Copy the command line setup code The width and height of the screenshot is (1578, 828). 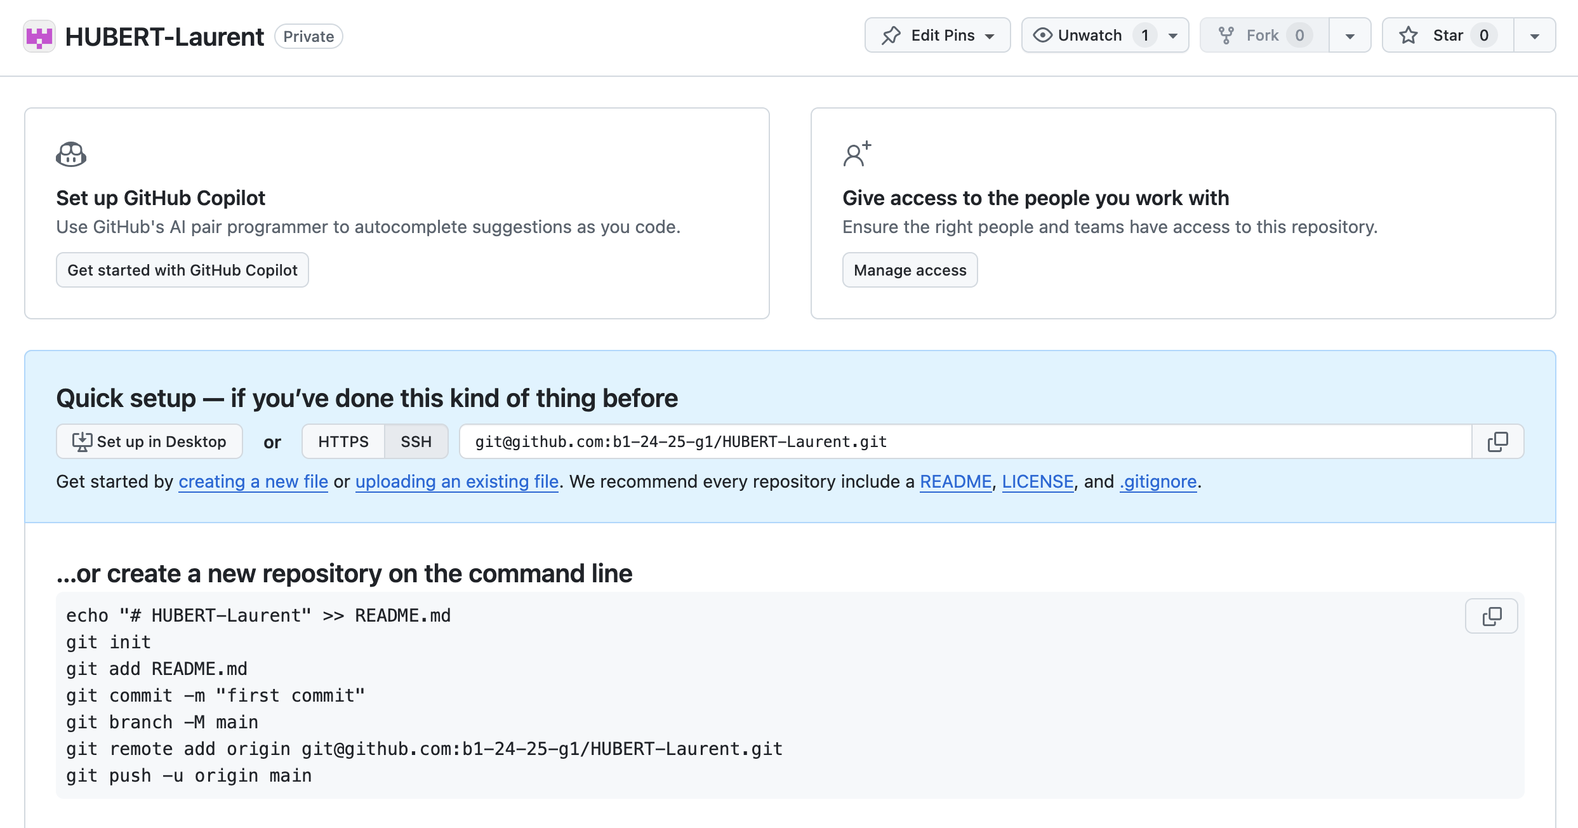pos(1491,616)
